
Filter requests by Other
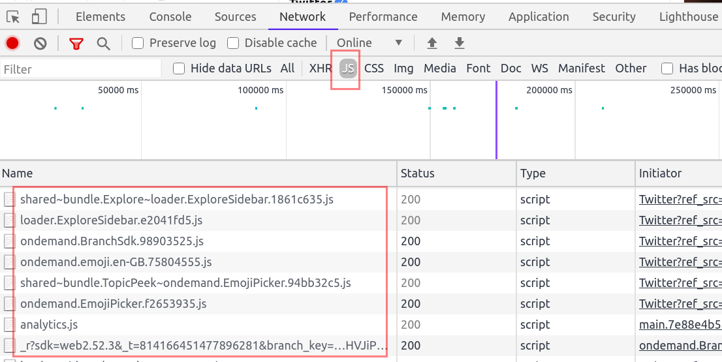(631, 68)
